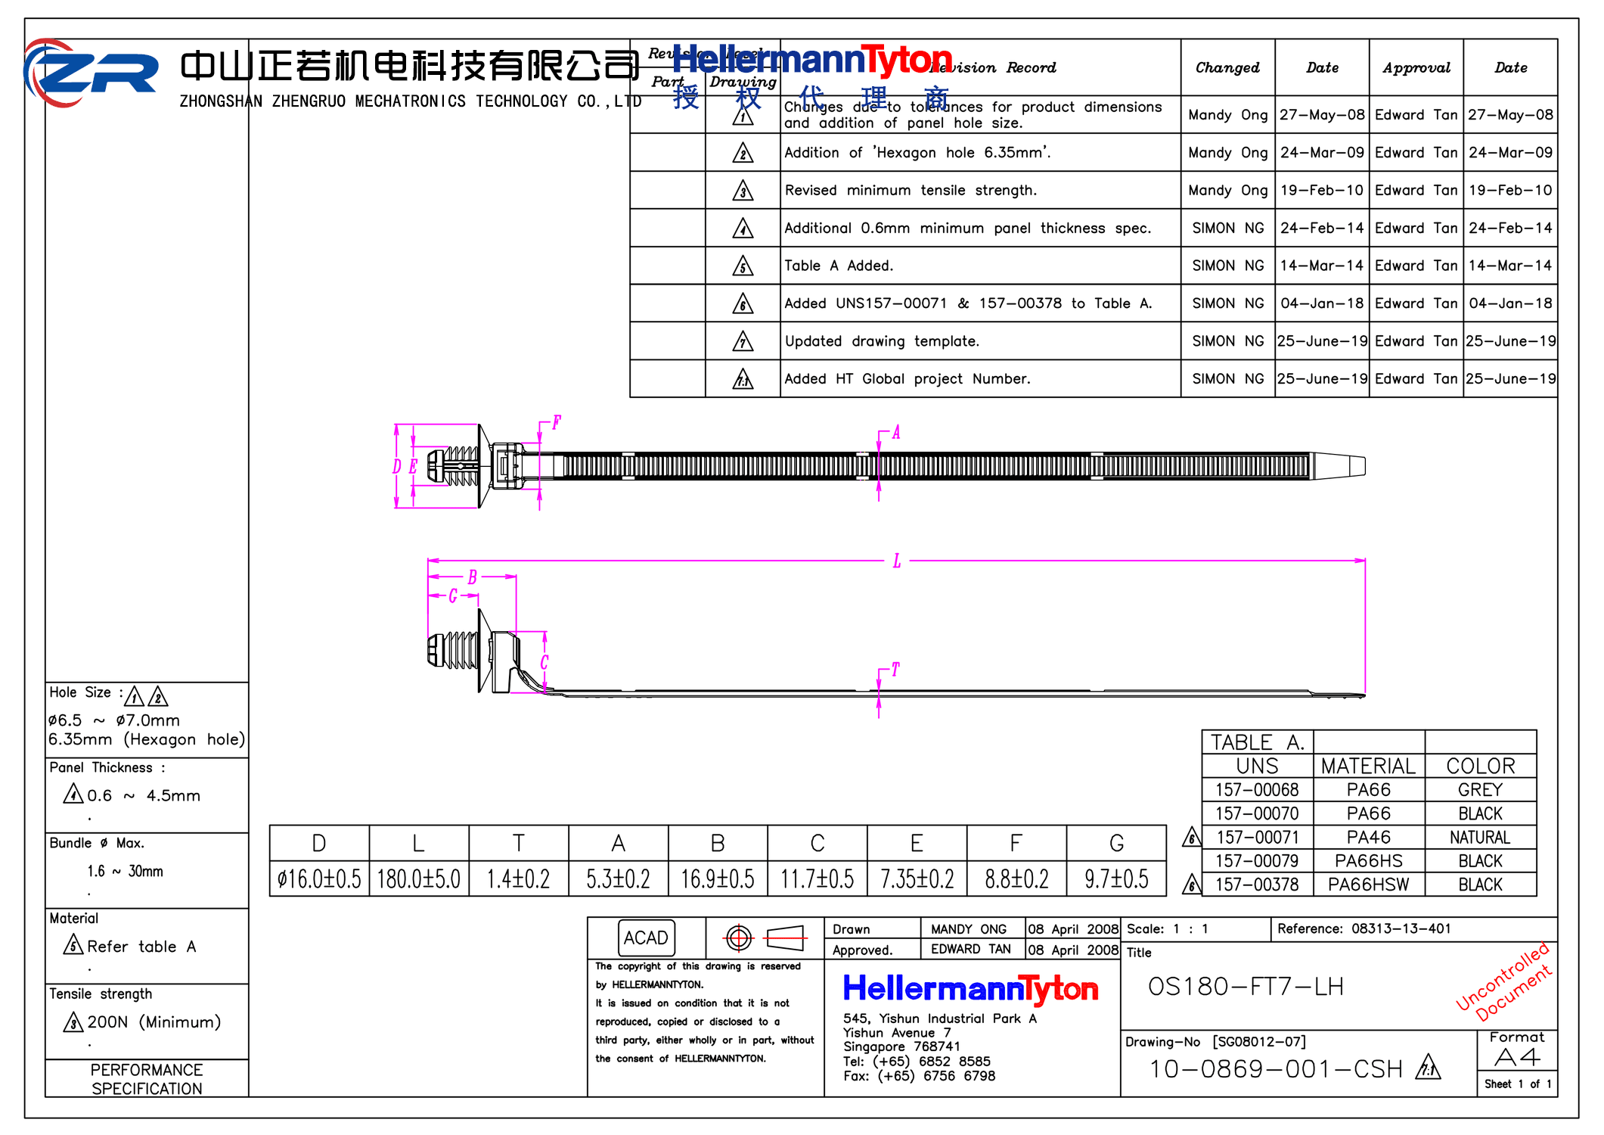Click the Uncontrolled Document stamp
Screen dimensions: 1604x1135
point(1503,981)
